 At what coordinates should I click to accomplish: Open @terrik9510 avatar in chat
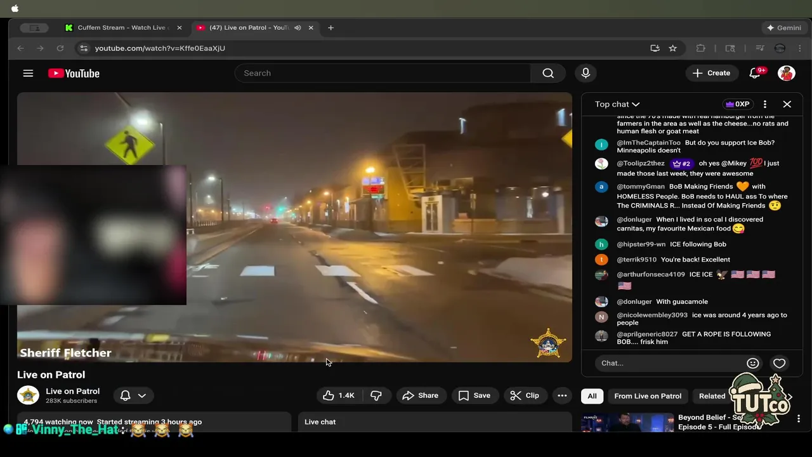(601, 260)
